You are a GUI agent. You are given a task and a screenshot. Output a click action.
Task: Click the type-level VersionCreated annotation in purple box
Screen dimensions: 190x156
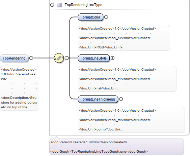(89, 142)
